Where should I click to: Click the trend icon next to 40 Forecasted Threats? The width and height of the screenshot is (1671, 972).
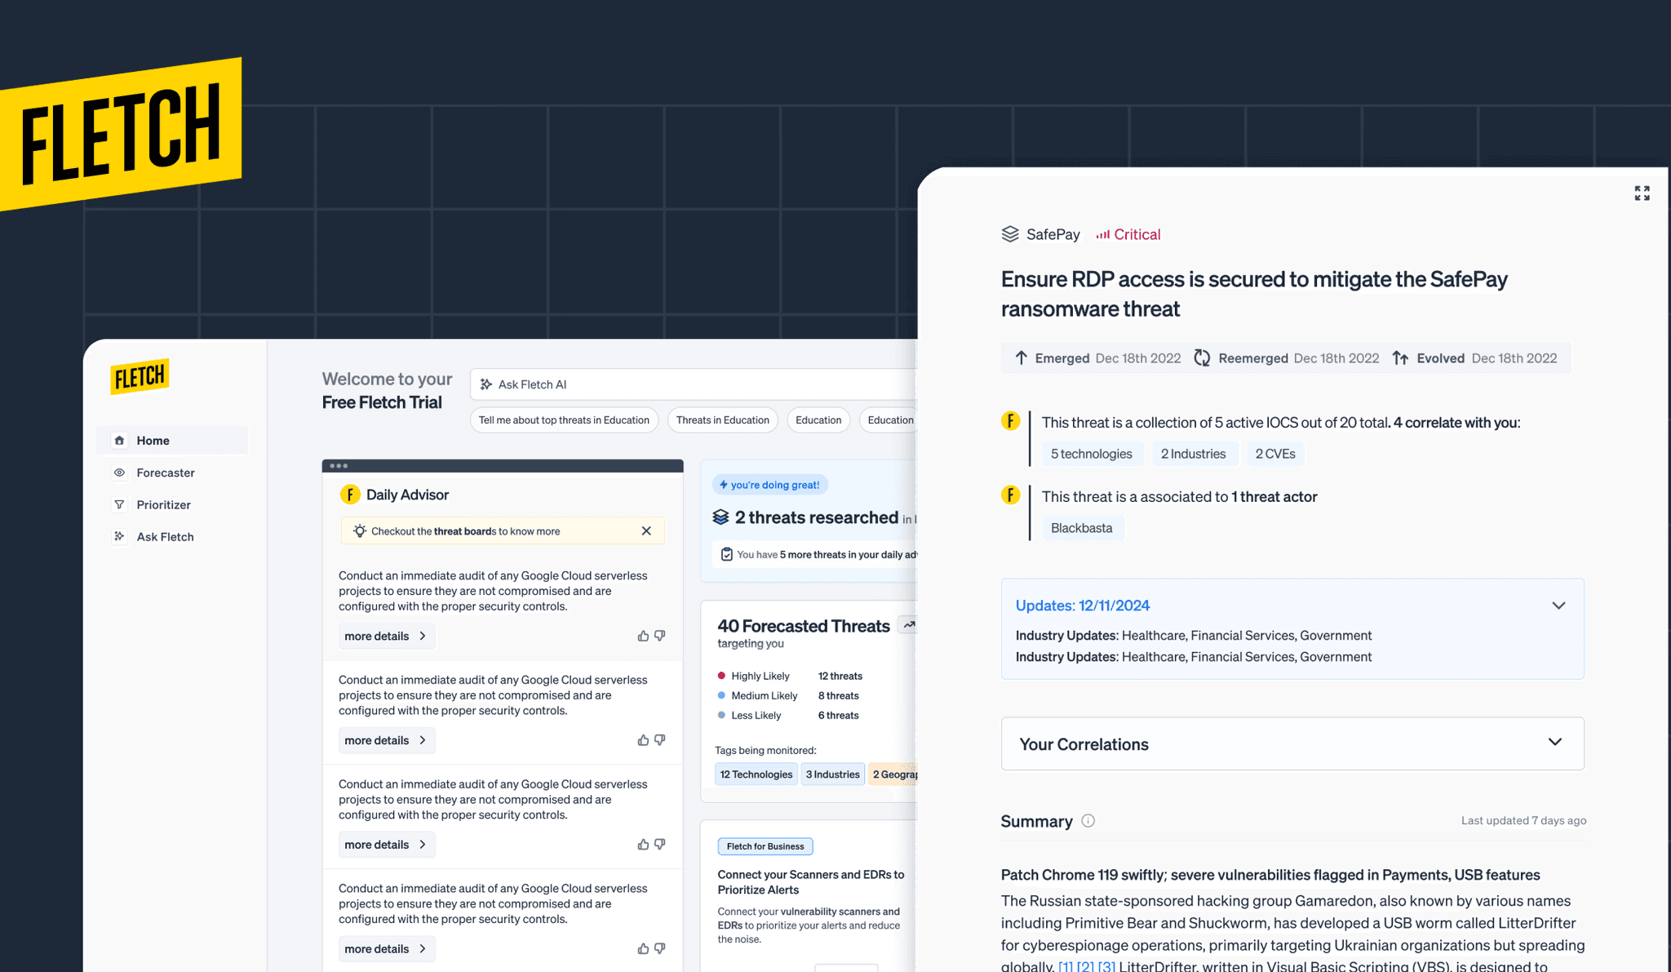[x=909, y=625]
